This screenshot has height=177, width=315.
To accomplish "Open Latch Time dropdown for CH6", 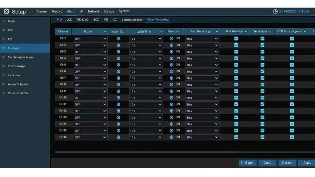I will click(x=146, y=72).
